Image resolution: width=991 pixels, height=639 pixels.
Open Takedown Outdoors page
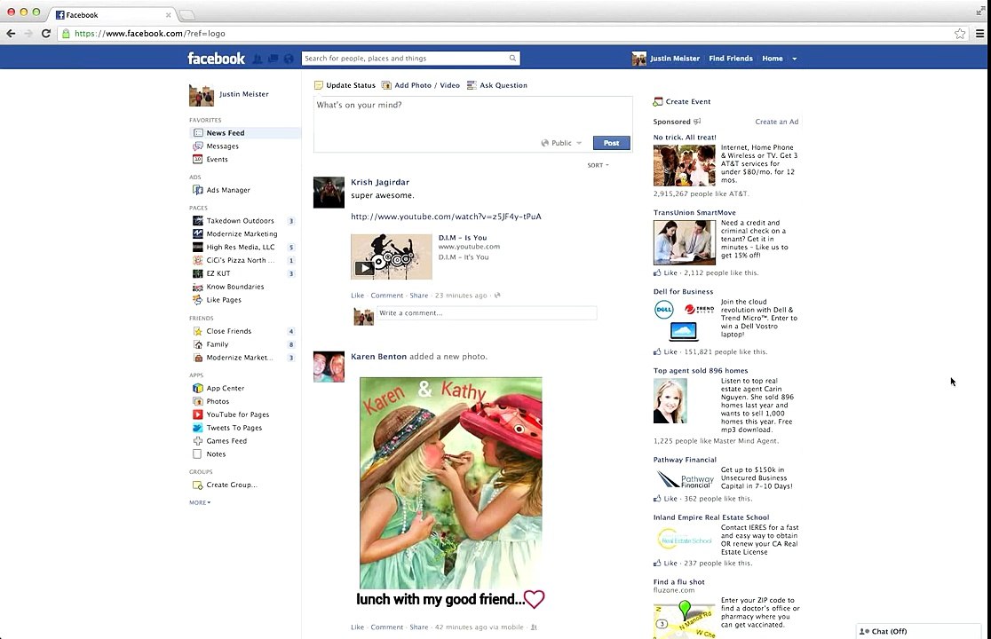pyautogui.click(x=240, y=221)
